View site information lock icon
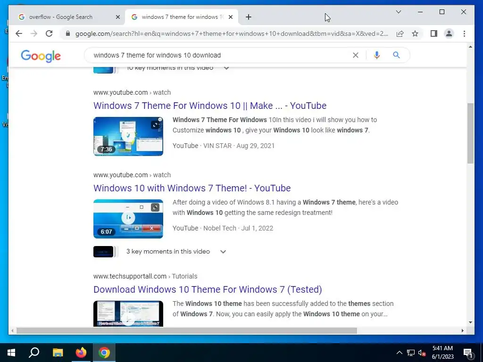The height and width of the screenshot is (362, 483). 68,33
